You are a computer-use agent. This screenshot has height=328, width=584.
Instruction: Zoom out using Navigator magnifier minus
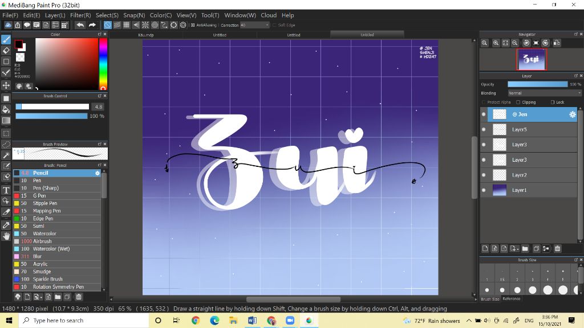[515, 43]
